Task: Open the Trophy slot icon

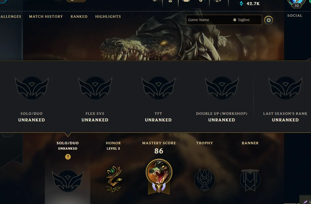Action: 205,180
